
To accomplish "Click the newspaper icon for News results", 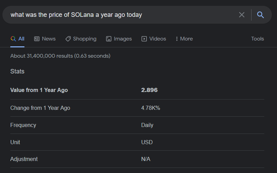I will (37, 39).
